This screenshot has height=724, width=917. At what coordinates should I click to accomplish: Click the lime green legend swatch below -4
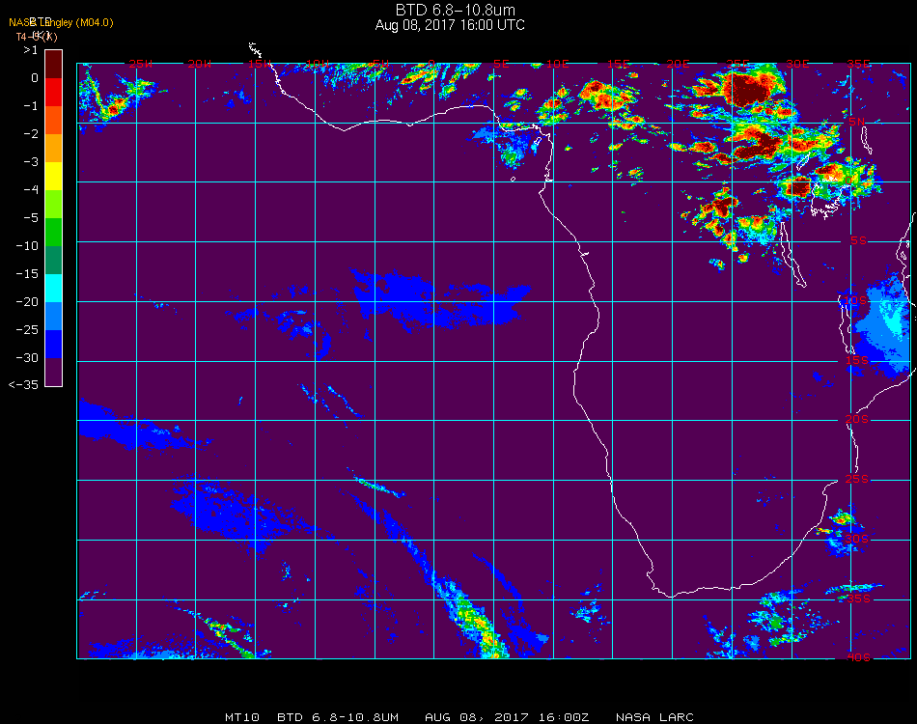point(53,204)
